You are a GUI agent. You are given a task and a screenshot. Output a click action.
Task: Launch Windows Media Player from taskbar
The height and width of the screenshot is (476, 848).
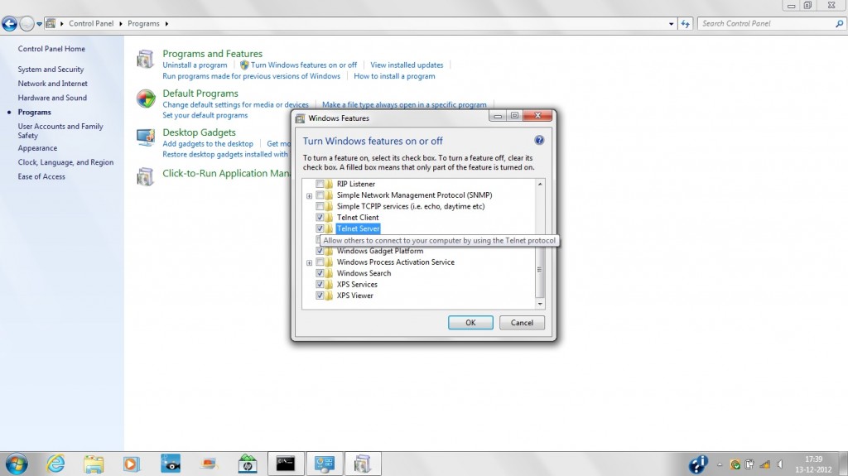coord(132,463)
